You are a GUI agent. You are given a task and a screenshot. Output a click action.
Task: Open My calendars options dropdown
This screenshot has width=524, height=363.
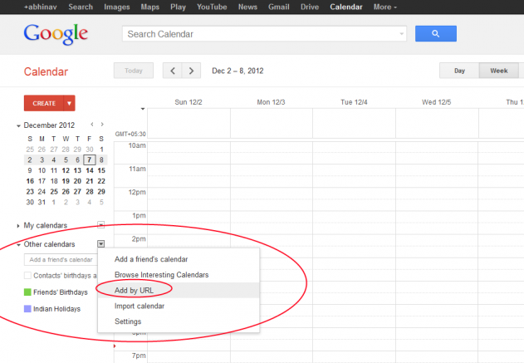click(x=100, y=225)
